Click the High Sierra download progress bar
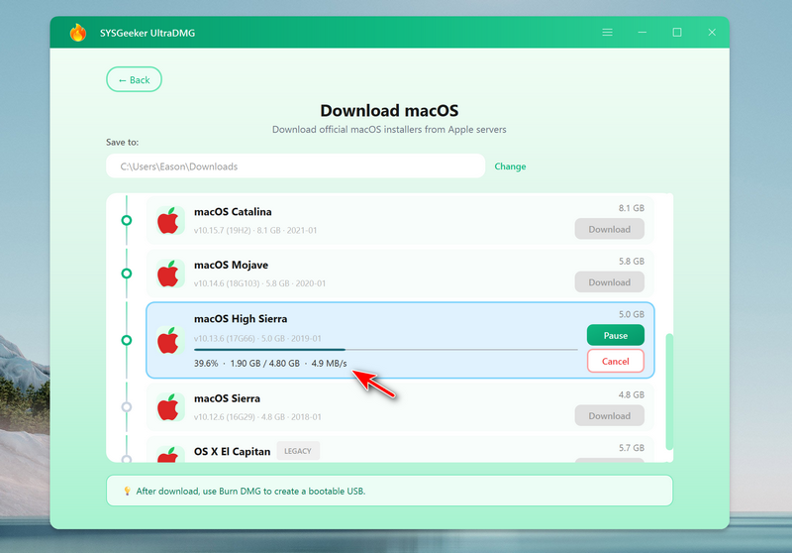This screenshot has height=553, width=792. point(385,349)
